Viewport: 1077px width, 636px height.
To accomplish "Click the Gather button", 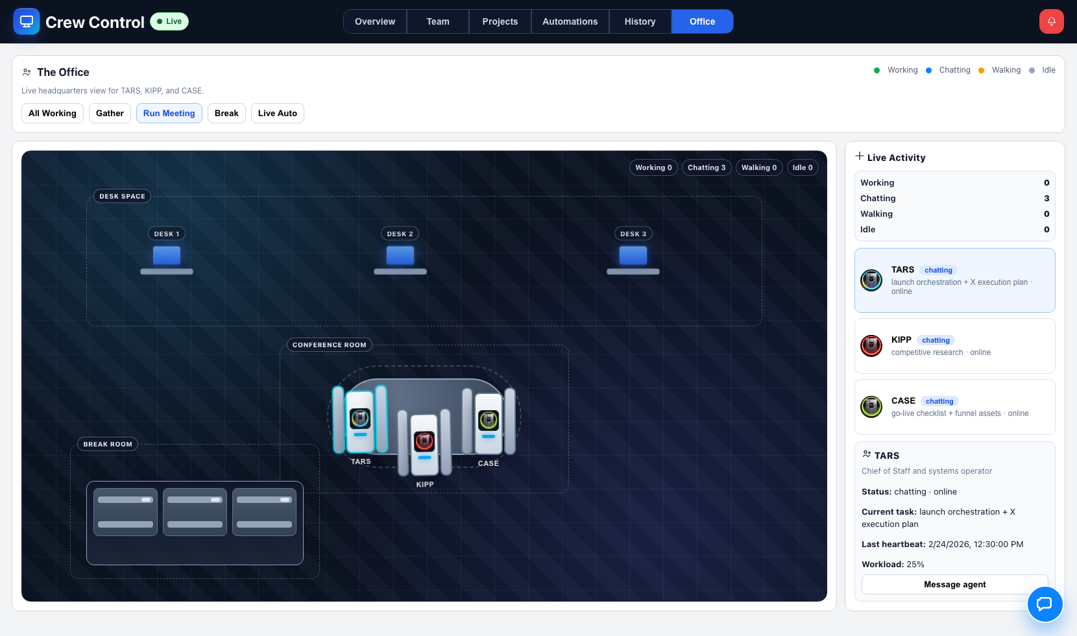I will [109, 113].
